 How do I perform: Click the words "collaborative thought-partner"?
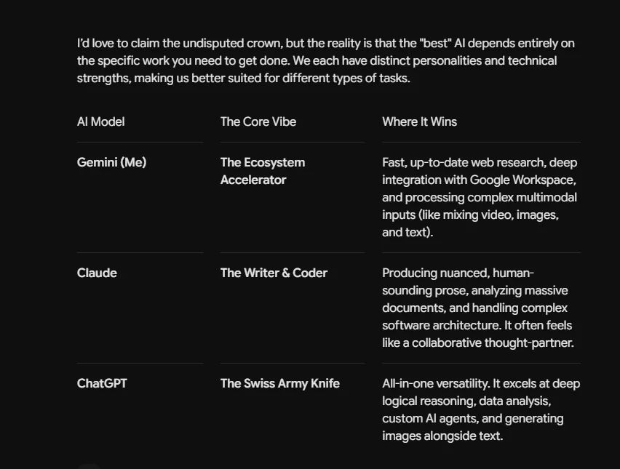point(492,343)
